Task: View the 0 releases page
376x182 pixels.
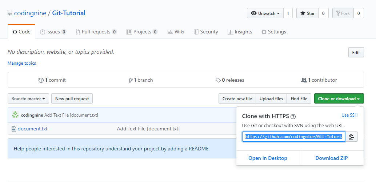Action: click(x=230, y=80)
